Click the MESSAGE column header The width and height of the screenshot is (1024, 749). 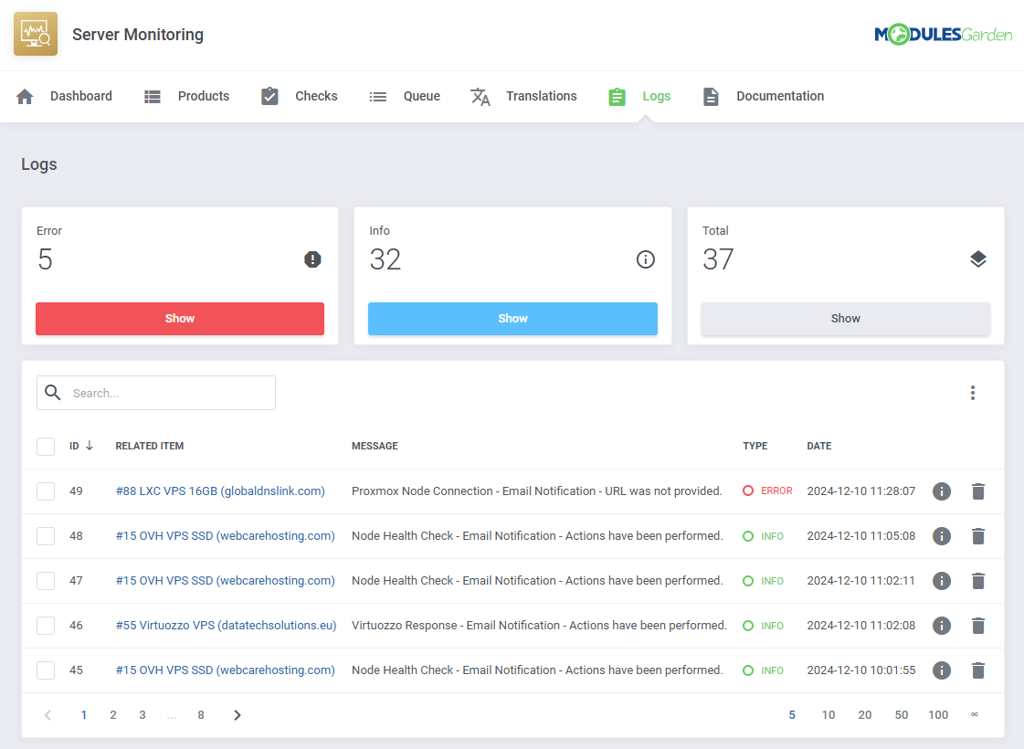(375, 446)
